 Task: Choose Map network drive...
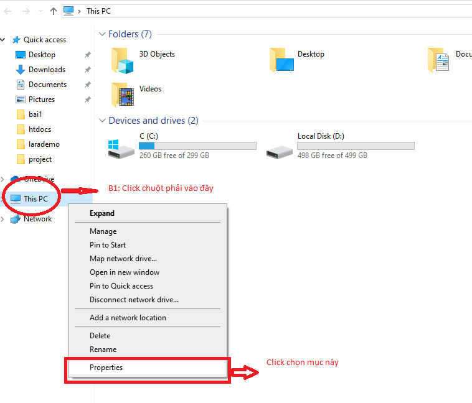(148, 259)
